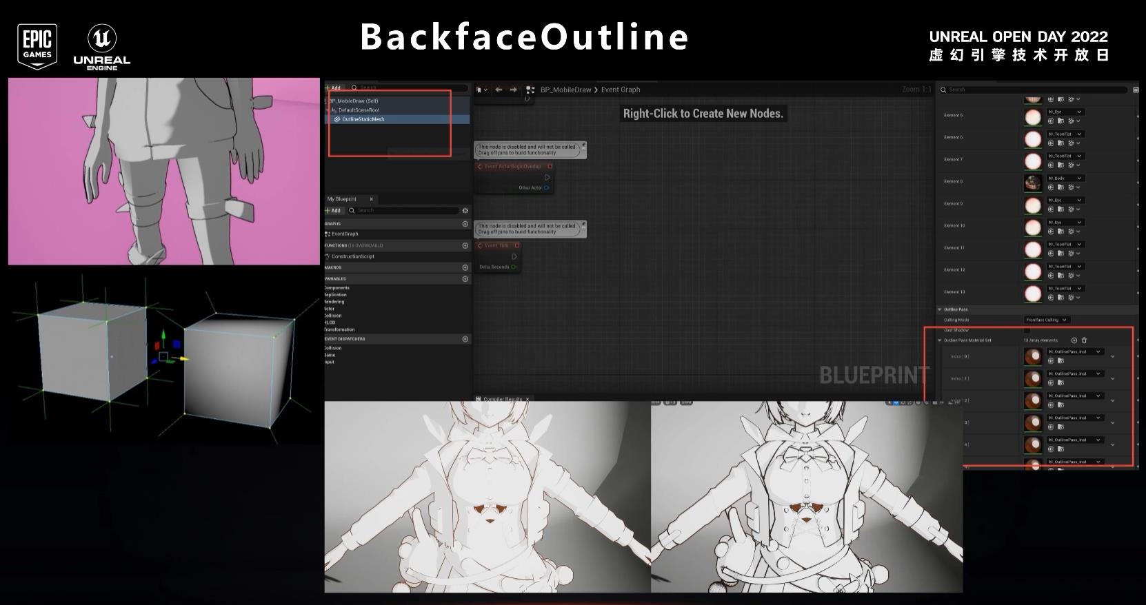1146x605 pixels.
Task: Click the Element 5 material thumbnail
Action: [1033, 117]
